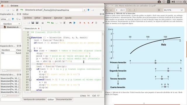187x105 pixels.
Task: Undock the Historial de comandos panel
Action: (18, 75)
